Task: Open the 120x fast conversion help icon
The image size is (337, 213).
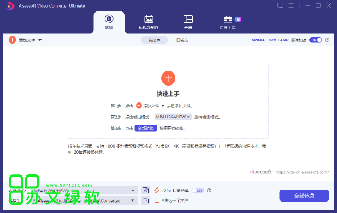Action: (209, 190)
